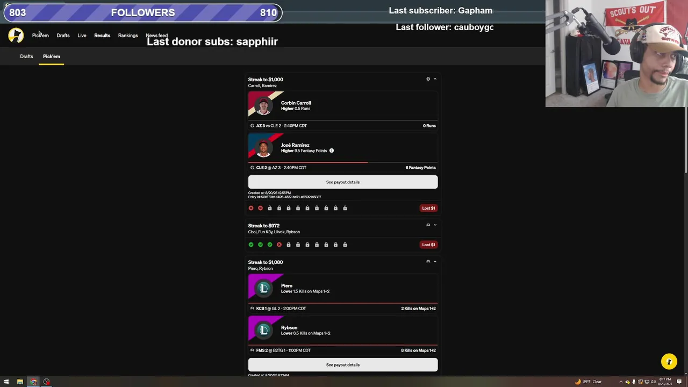Open the News feed
Image resolution: width=688 pixels, height=387 pixels.
156,35
